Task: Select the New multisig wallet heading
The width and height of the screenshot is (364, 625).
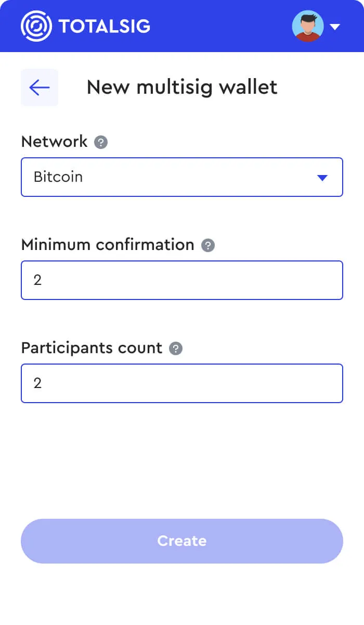Action: point(182,87)
